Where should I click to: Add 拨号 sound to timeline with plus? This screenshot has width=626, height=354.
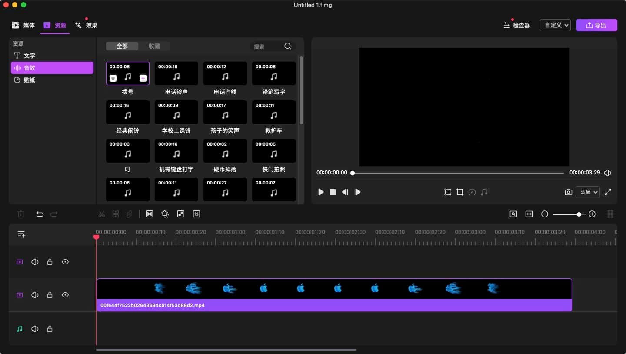click(x=143, y=78)
